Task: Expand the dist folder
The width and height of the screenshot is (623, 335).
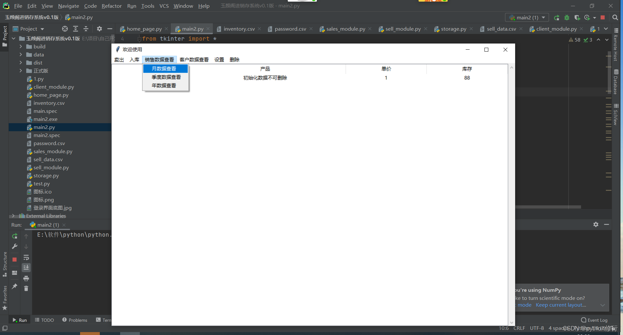Action: [21, 63]
